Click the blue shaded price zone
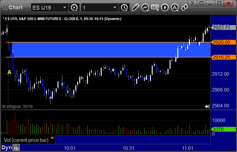 point(111,50)
